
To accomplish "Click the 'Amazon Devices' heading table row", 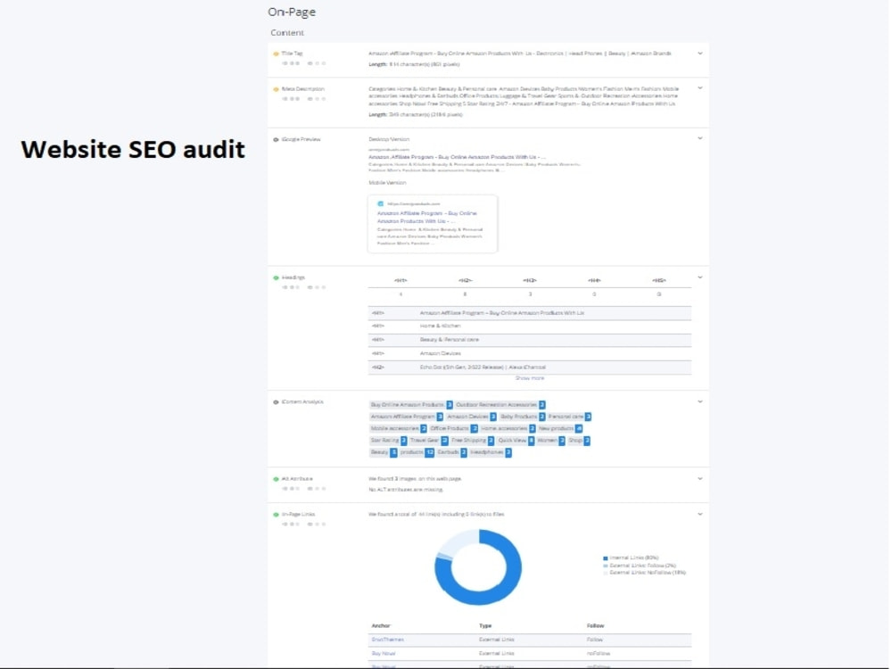I will click(532, 354).
